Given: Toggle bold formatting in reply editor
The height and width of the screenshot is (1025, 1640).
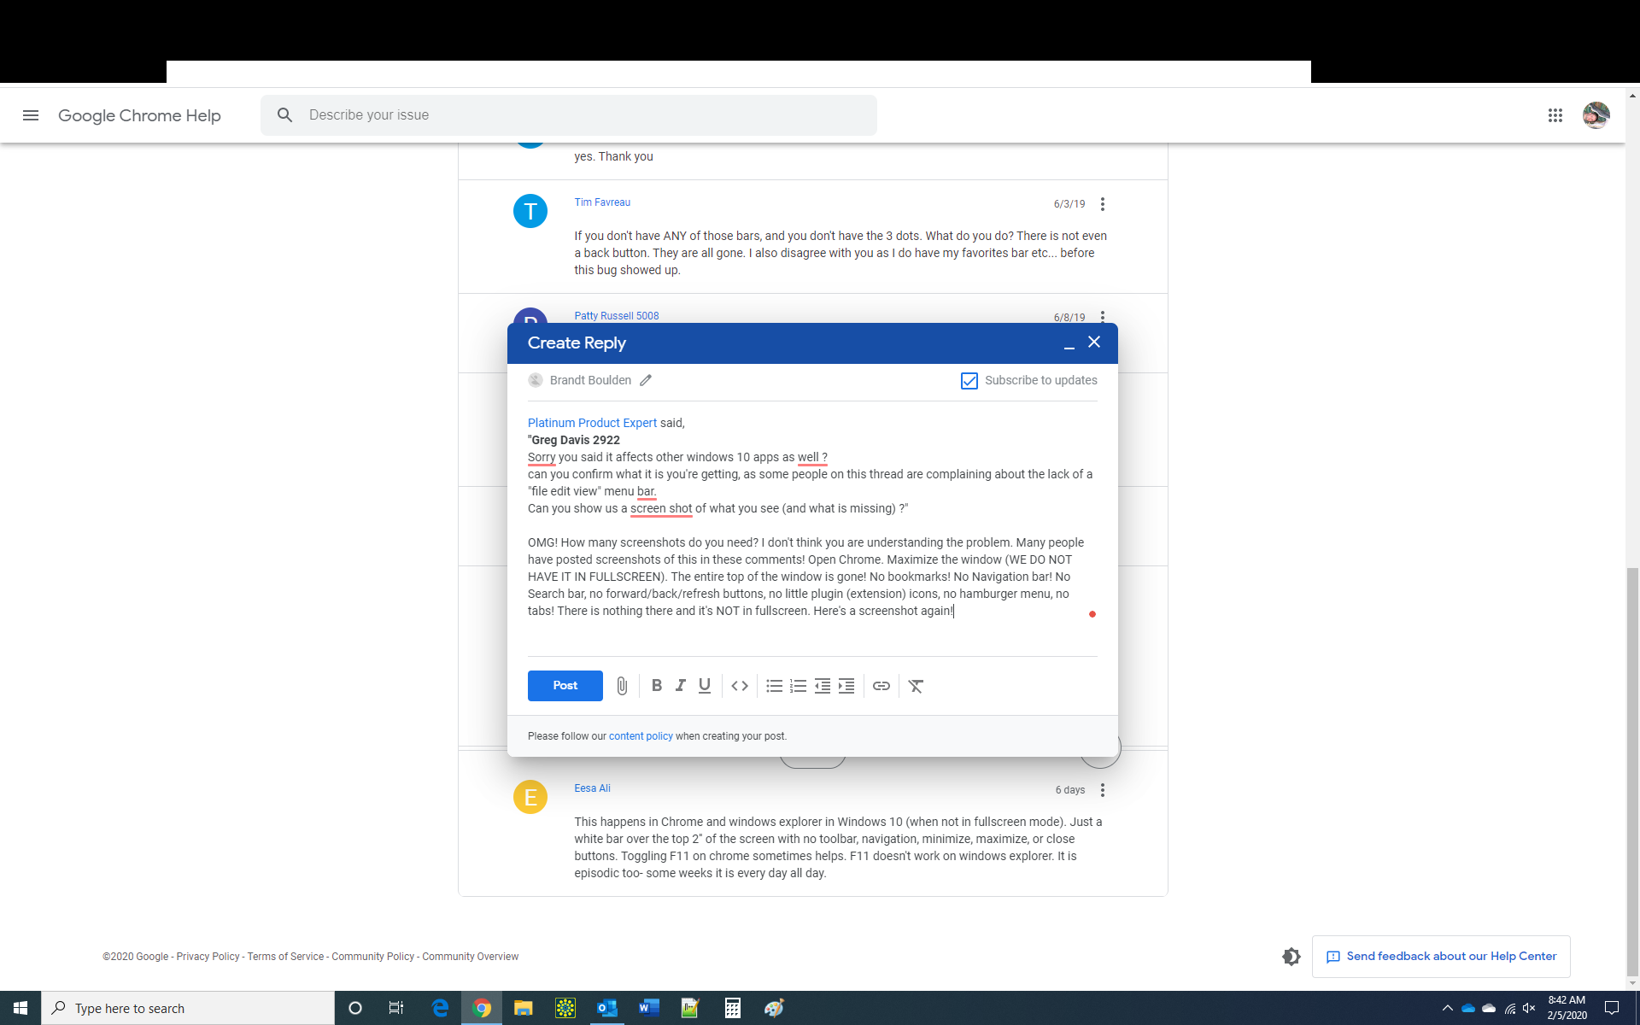Looking at the screenshot, I should pyautogui.click(x=656, y=686).
